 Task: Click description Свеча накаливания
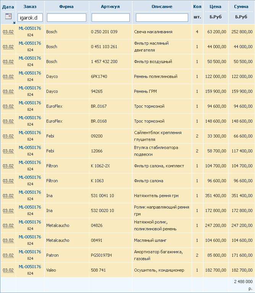pyautogui.click(x=153, y=32)
